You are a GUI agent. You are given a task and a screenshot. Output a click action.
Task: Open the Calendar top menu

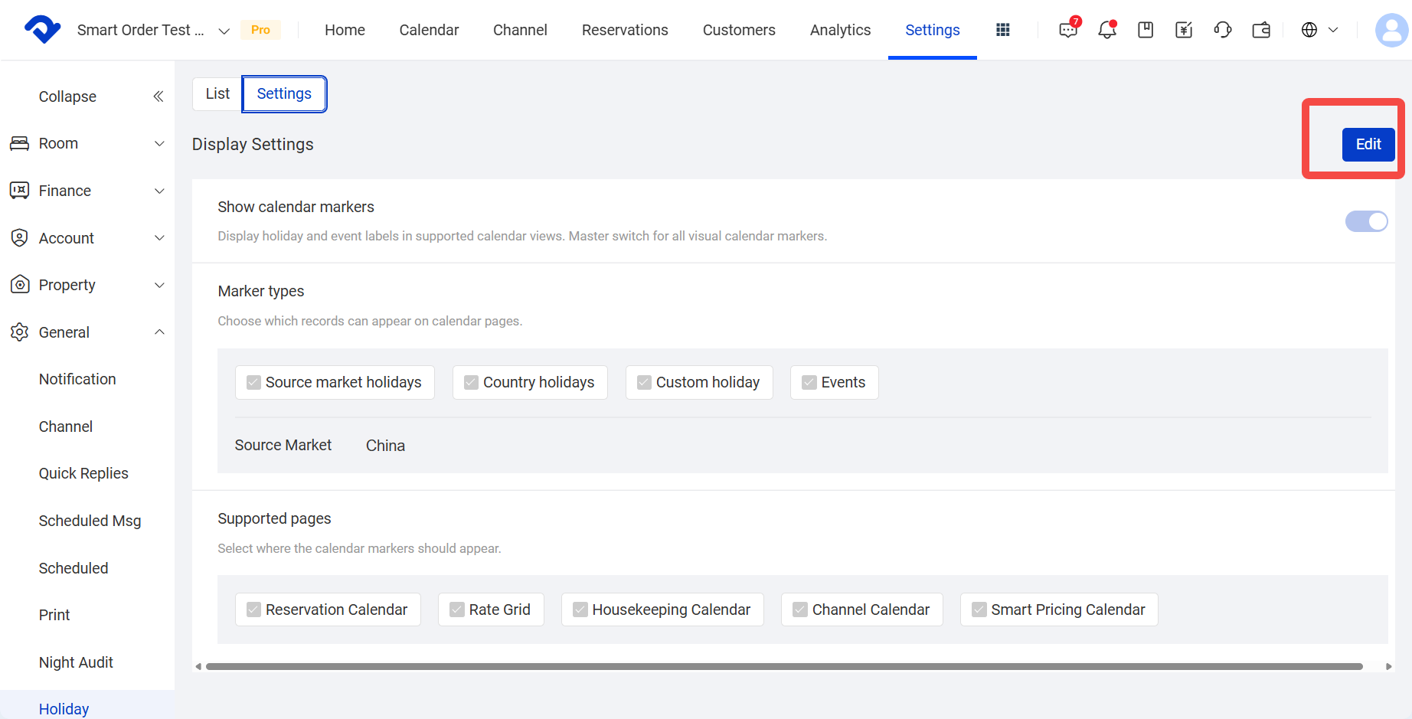click(429, 30)
